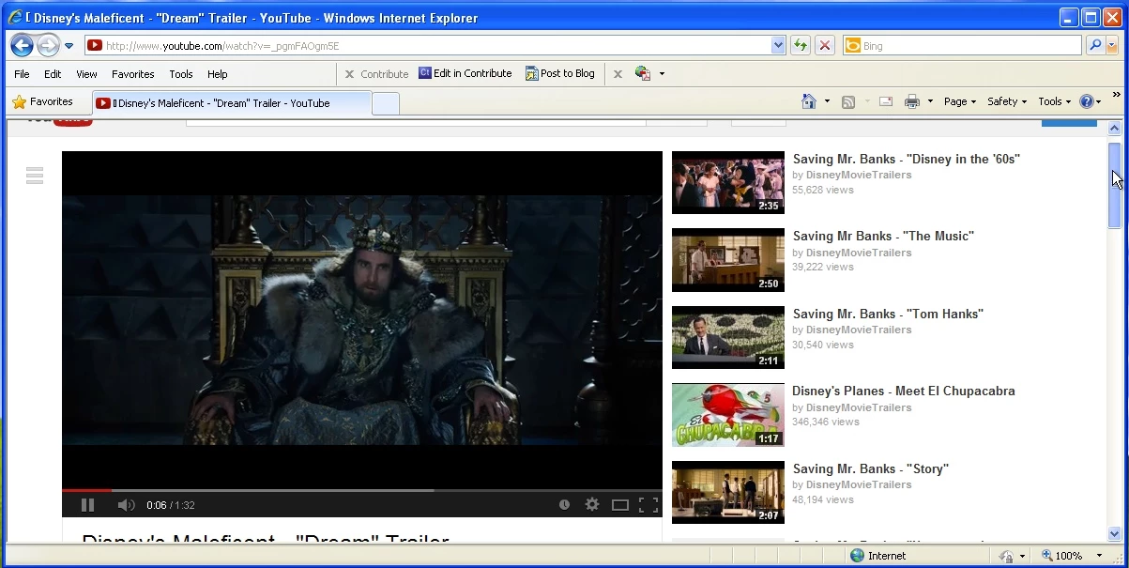Open a new blank tab
Screen dimensions: 1129x568
click(386, 103)
